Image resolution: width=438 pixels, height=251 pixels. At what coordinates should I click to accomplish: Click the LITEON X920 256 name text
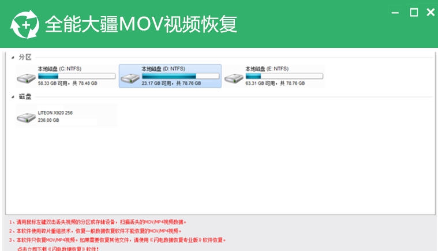55,113
